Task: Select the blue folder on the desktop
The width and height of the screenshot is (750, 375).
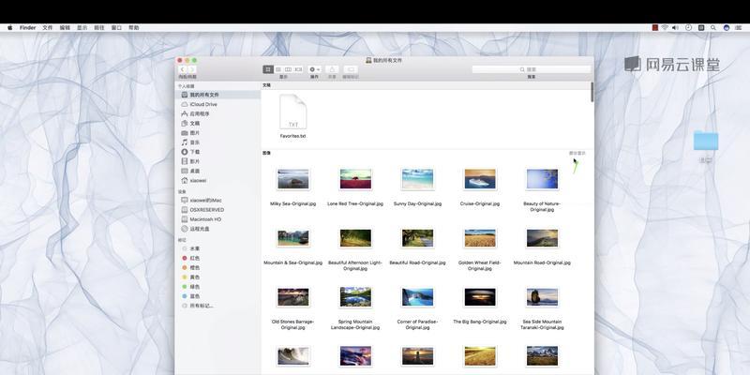Action: [706, 141]
